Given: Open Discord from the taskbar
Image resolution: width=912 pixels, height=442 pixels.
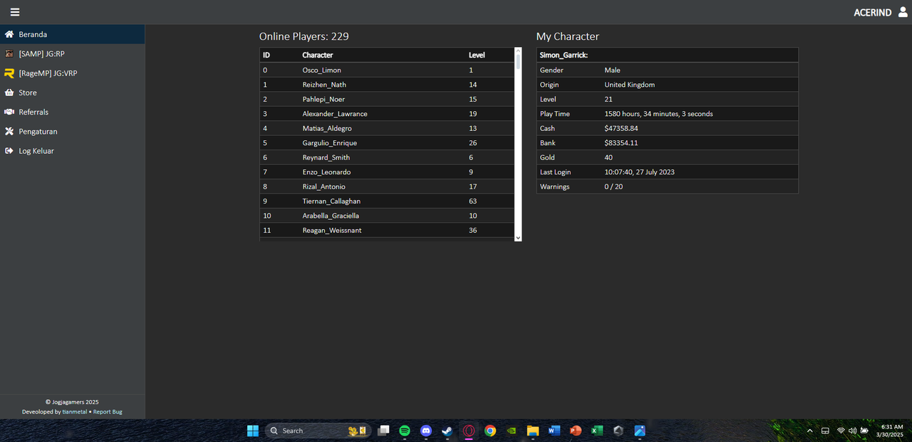Looking at the screenshot, I should pos(426,431).
